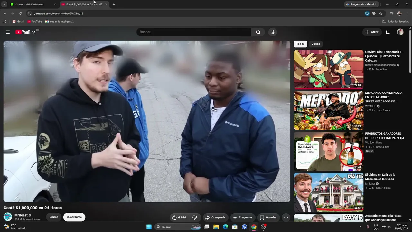Click the Preguntar button

point(243,217)
